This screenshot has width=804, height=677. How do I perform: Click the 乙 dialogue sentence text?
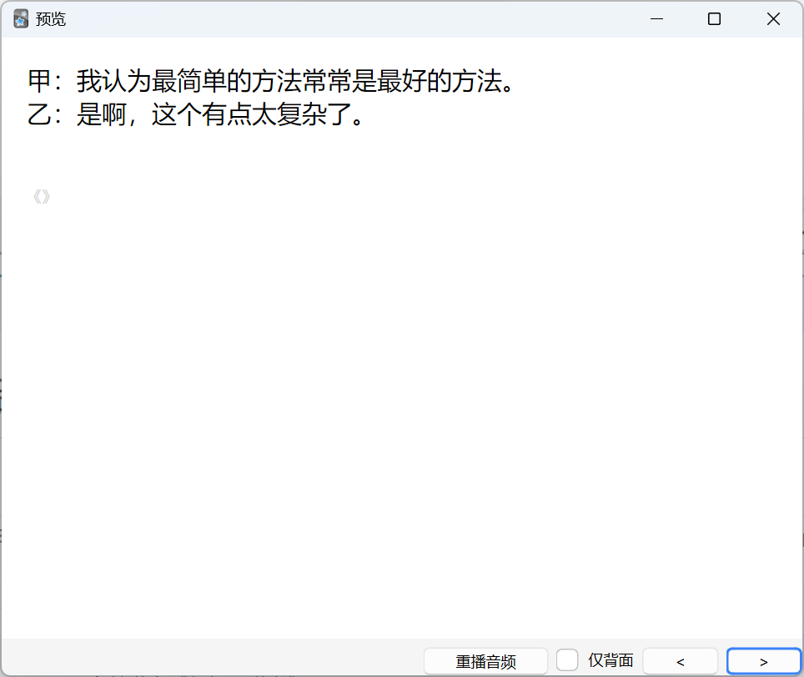pyautogui.click(x=195, y=114)
